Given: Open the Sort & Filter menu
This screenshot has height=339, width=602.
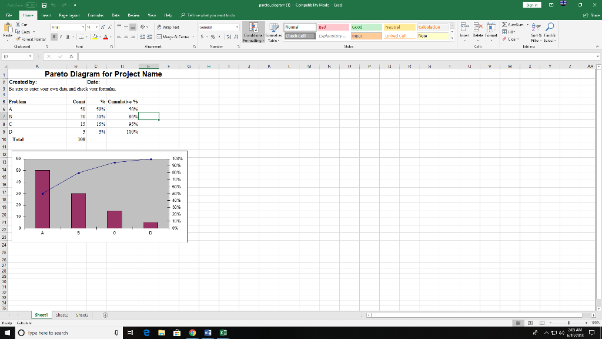Looking at the screenshot, I should point(536,32).
